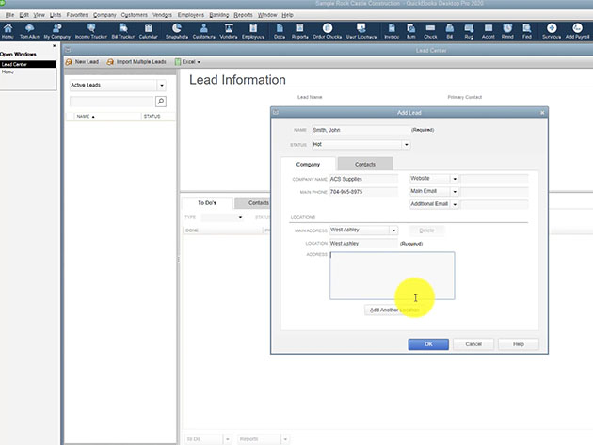The height and width of the screenshot is (445, 593).
Task: Close the Open Windows panel
Action: pos(54,46)
